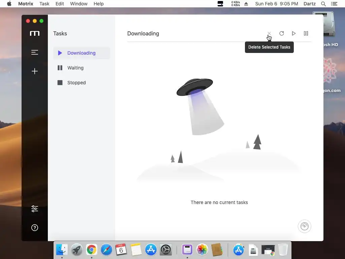Open Spotlight search in menu bar
This screenshot has width=345, height=259.
pyautogui.click(x=323, y=4)
